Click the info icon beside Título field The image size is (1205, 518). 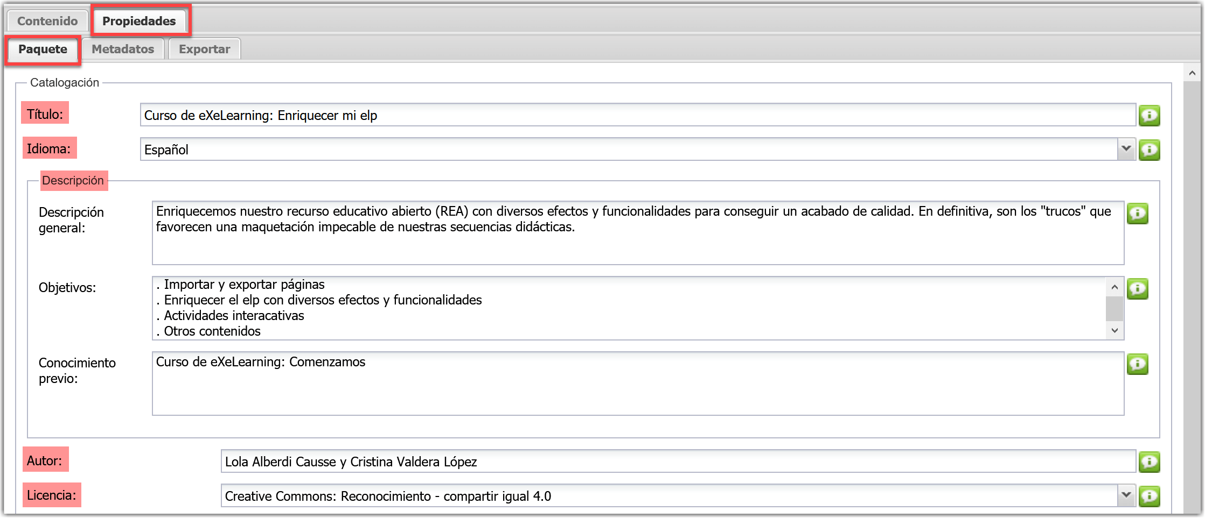pyautogui.click(x=1149, y=115)
